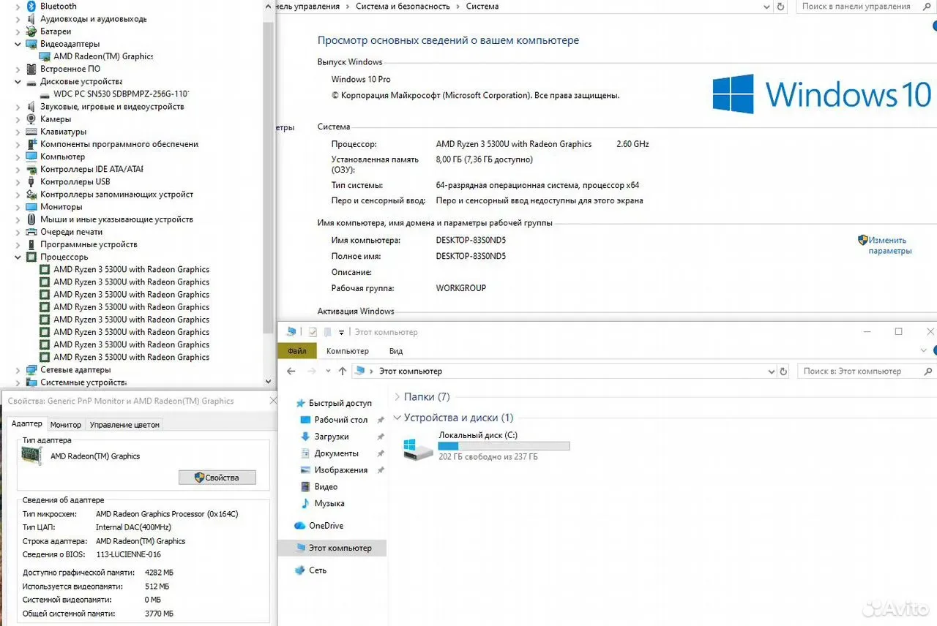
Task: Expand Компоненты программного обеспечения
Action: (x=18, y=144)
